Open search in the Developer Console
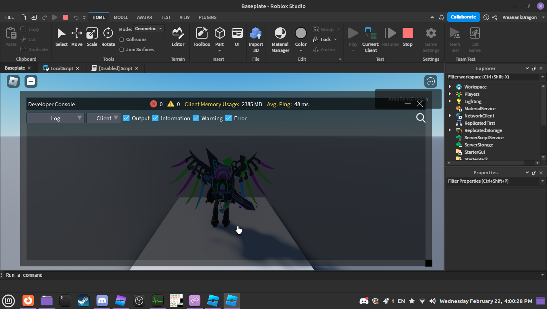Screen dimensions: 547x309 point(421,118)
